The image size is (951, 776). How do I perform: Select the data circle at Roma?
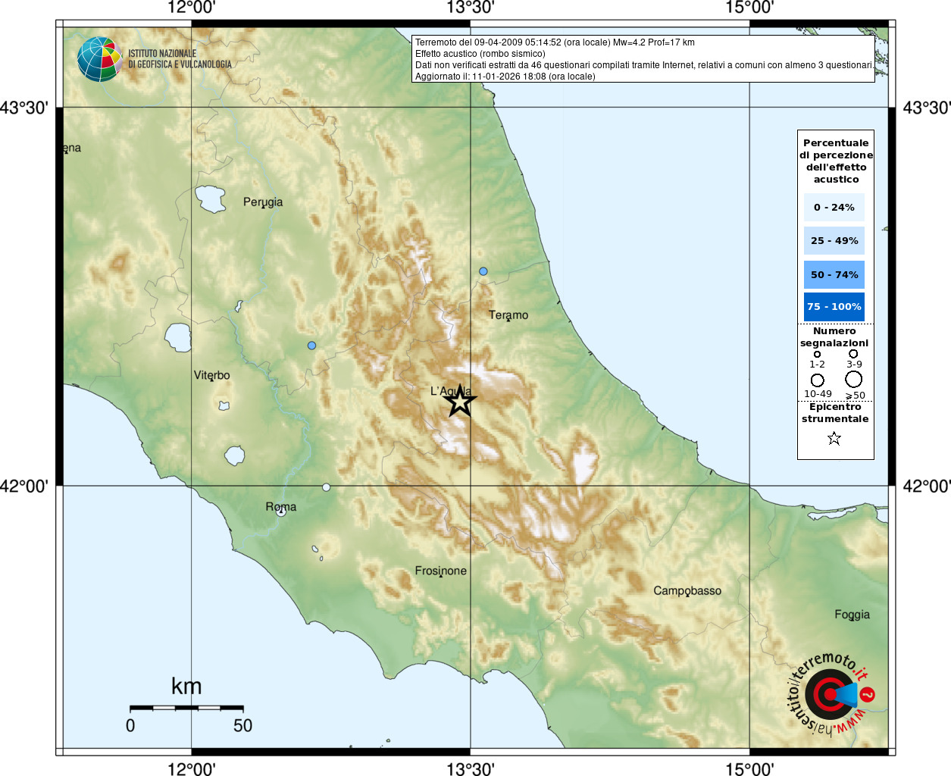[x=281, y=512]
